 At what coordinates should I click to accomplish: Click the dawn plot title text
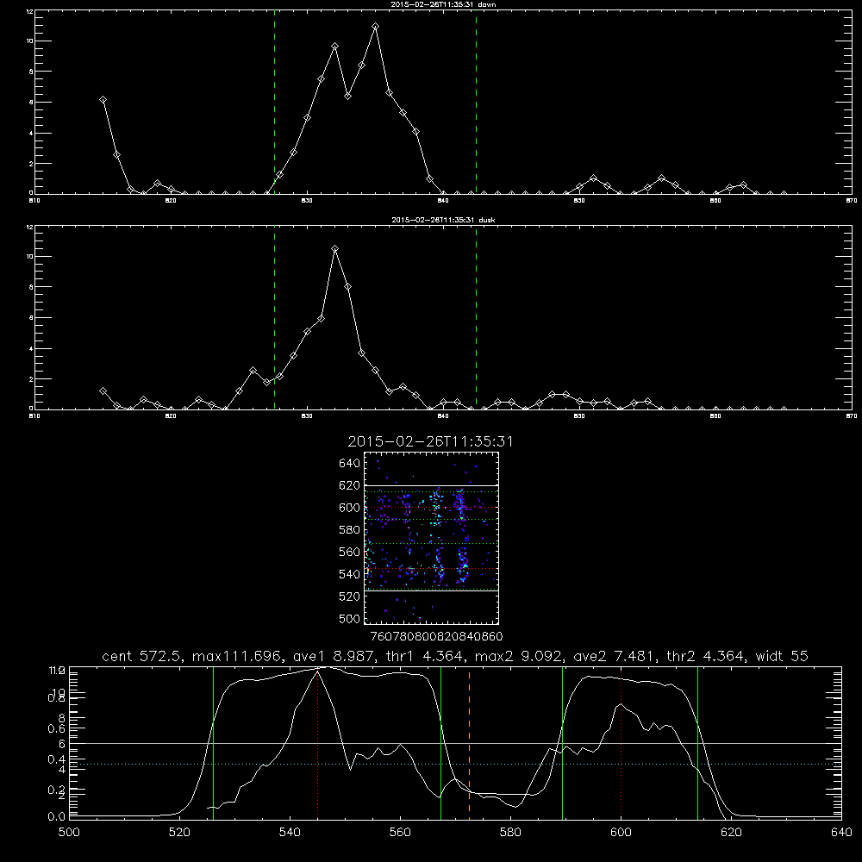(x=443, y=4)
